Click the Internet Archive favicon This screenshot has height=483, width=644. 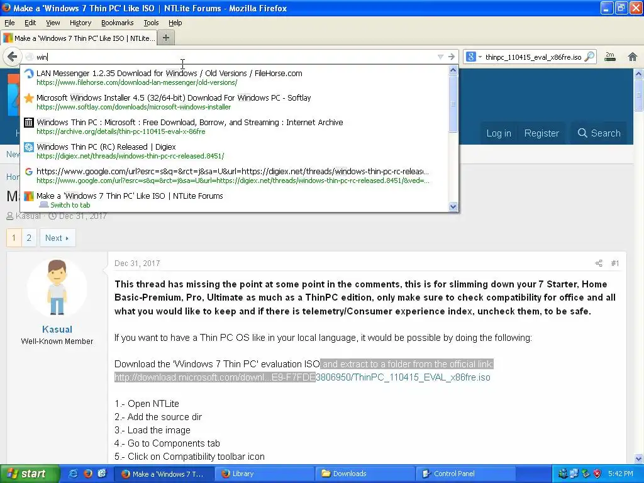(28, 123)
